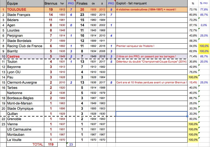Viewport: 210px width, 147px height.
Task: Select the red 15,4% Clermont-Auvergne cell
Action: [193, 83]
